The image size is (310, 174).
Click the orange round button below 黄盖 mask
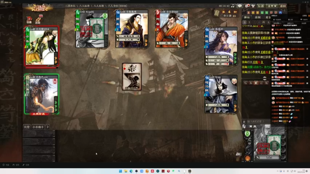point(247,158)
